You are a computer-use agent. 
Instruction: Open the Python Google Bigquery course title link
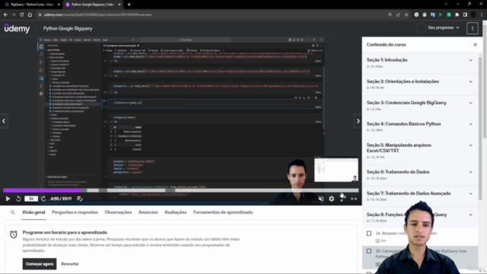[x=68, y=29]
